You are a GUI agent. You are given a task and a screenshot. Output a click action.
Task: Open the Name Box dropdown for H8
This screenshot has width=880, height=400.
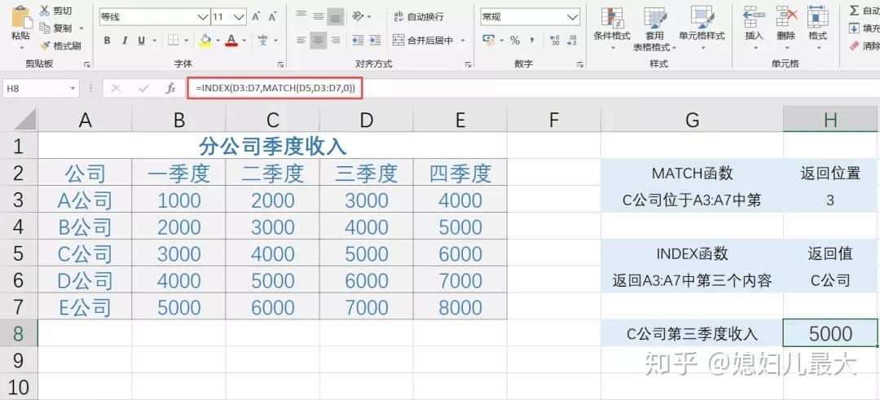point(73,89)
